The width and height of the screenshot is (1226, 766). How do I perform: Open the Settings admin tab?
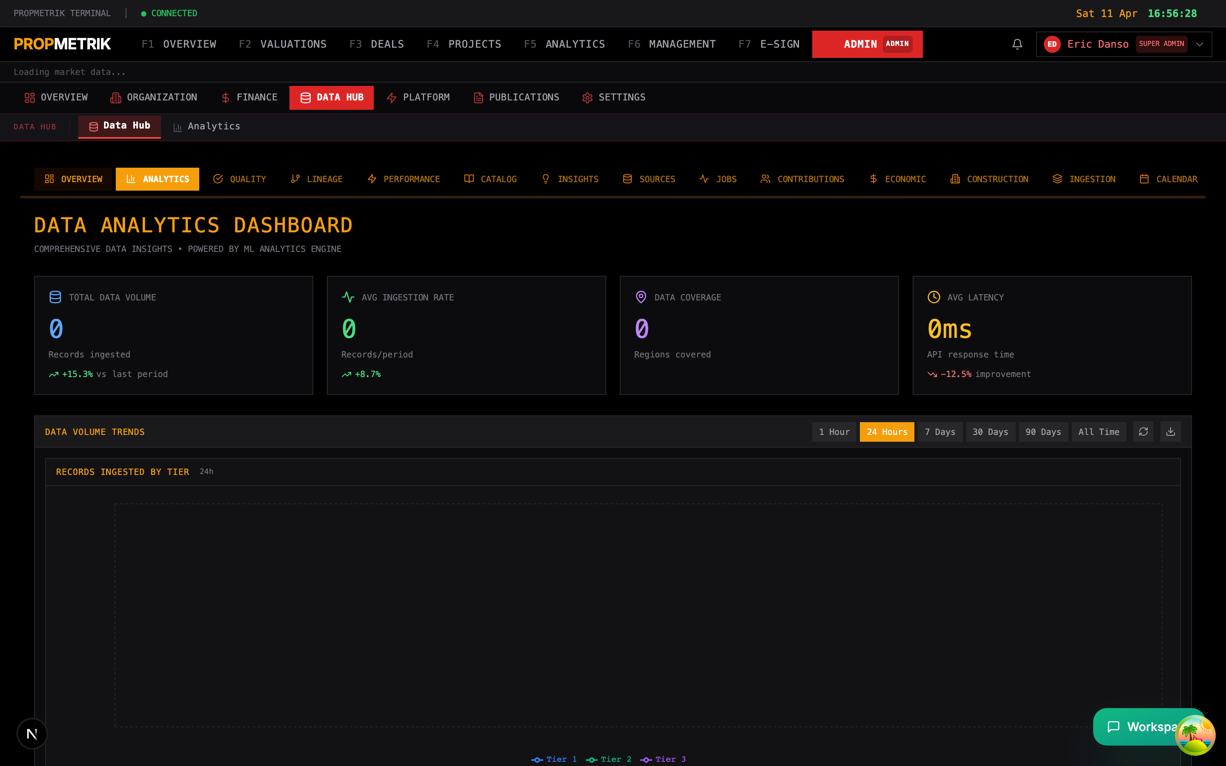pos(613,97)
